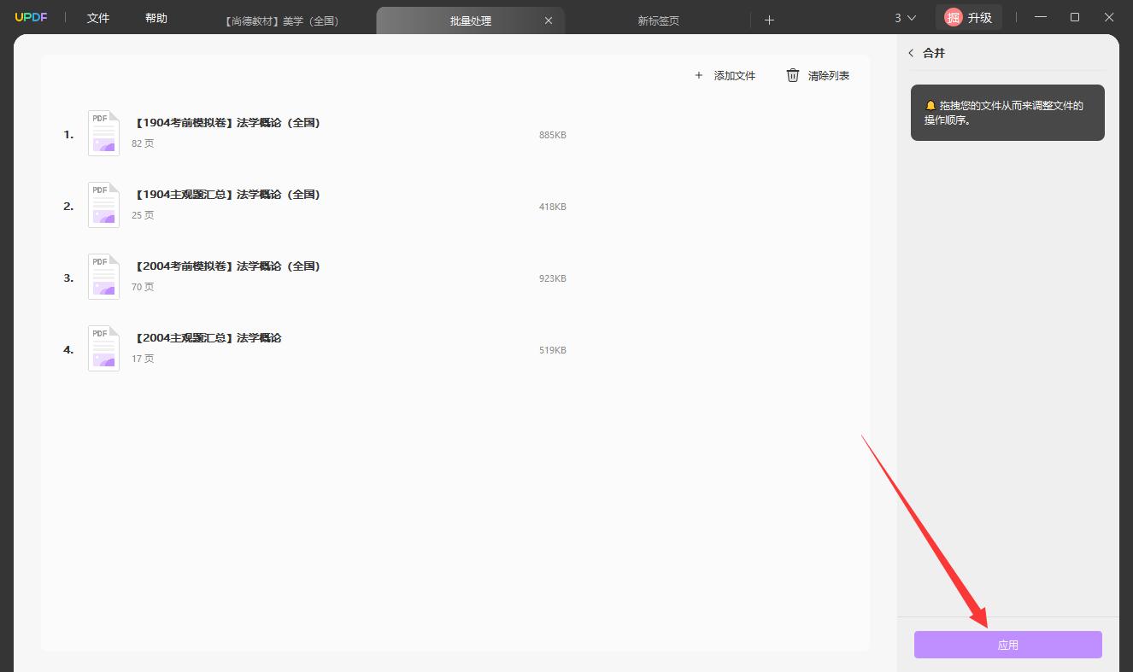Click the 升级 upgrade button
Viewport: 1133px width, 672px height.
tap(969, 17)
